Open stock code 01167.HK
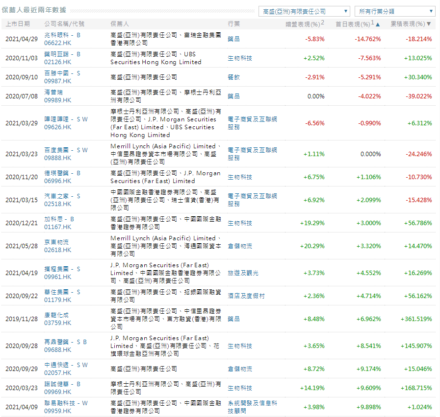The height and width of the screenshot is (417, 440). click(58, 227)
